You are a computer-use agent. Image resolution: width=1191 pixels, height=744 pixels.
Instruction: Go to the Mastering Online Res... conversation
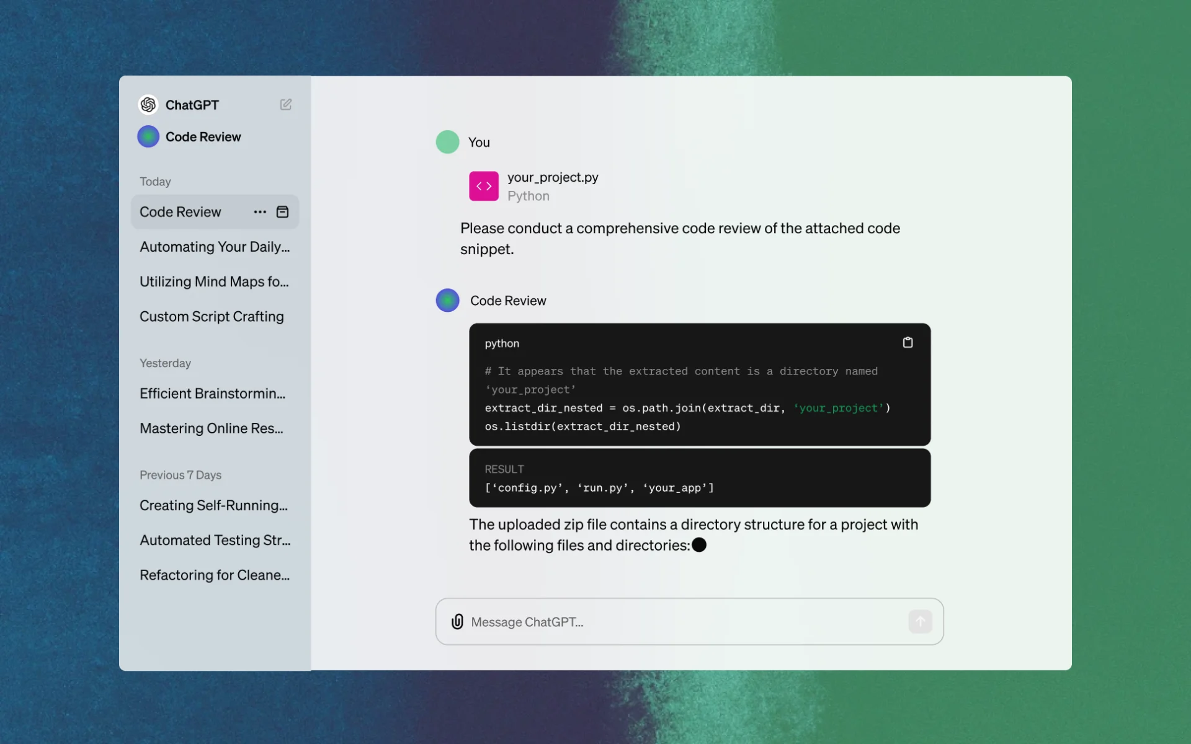click(x=211, y=428)
